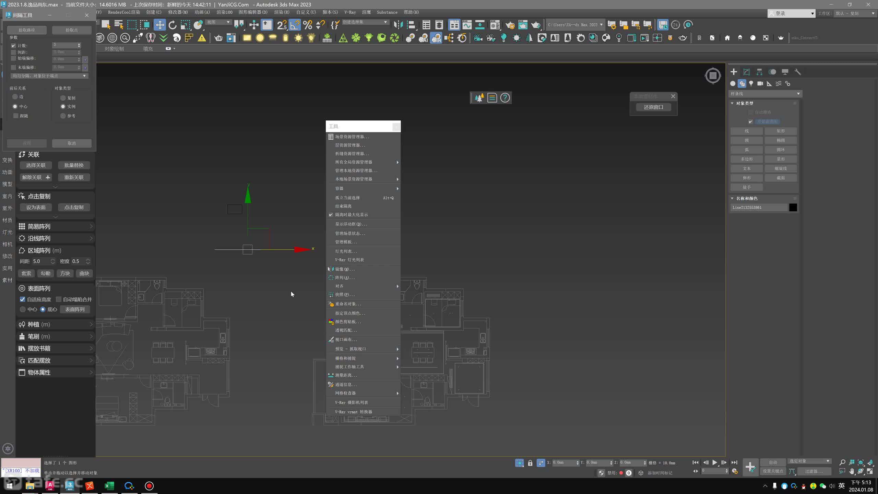Viewport: 878px width, 494px height.
Task: Click the large Set Key plus button
Action: click(750, 467)
